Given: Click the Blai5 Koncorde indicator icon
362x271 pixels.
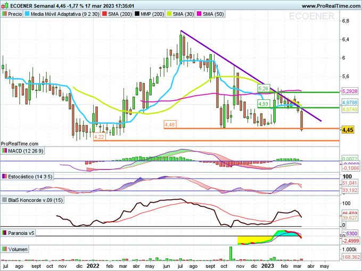Looking at the screenshot, I should click(4, 200).
